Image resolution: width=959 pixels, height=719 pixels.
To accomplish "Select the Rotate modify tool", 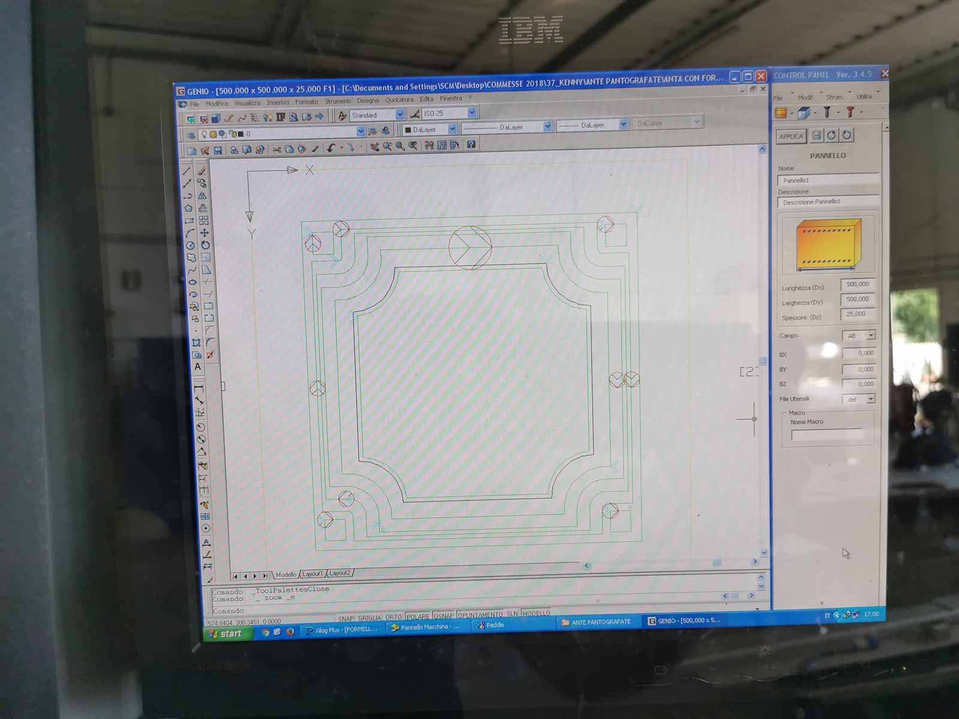I will pyautogui.click(x=205, y=245).
